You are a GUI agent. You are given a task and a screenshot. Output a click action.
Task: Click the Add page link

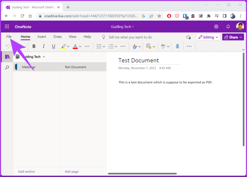pos(72,172)
